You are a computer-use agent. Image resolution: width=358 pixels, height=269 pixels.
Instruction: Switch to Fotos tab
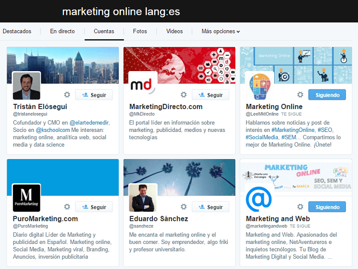140,31
